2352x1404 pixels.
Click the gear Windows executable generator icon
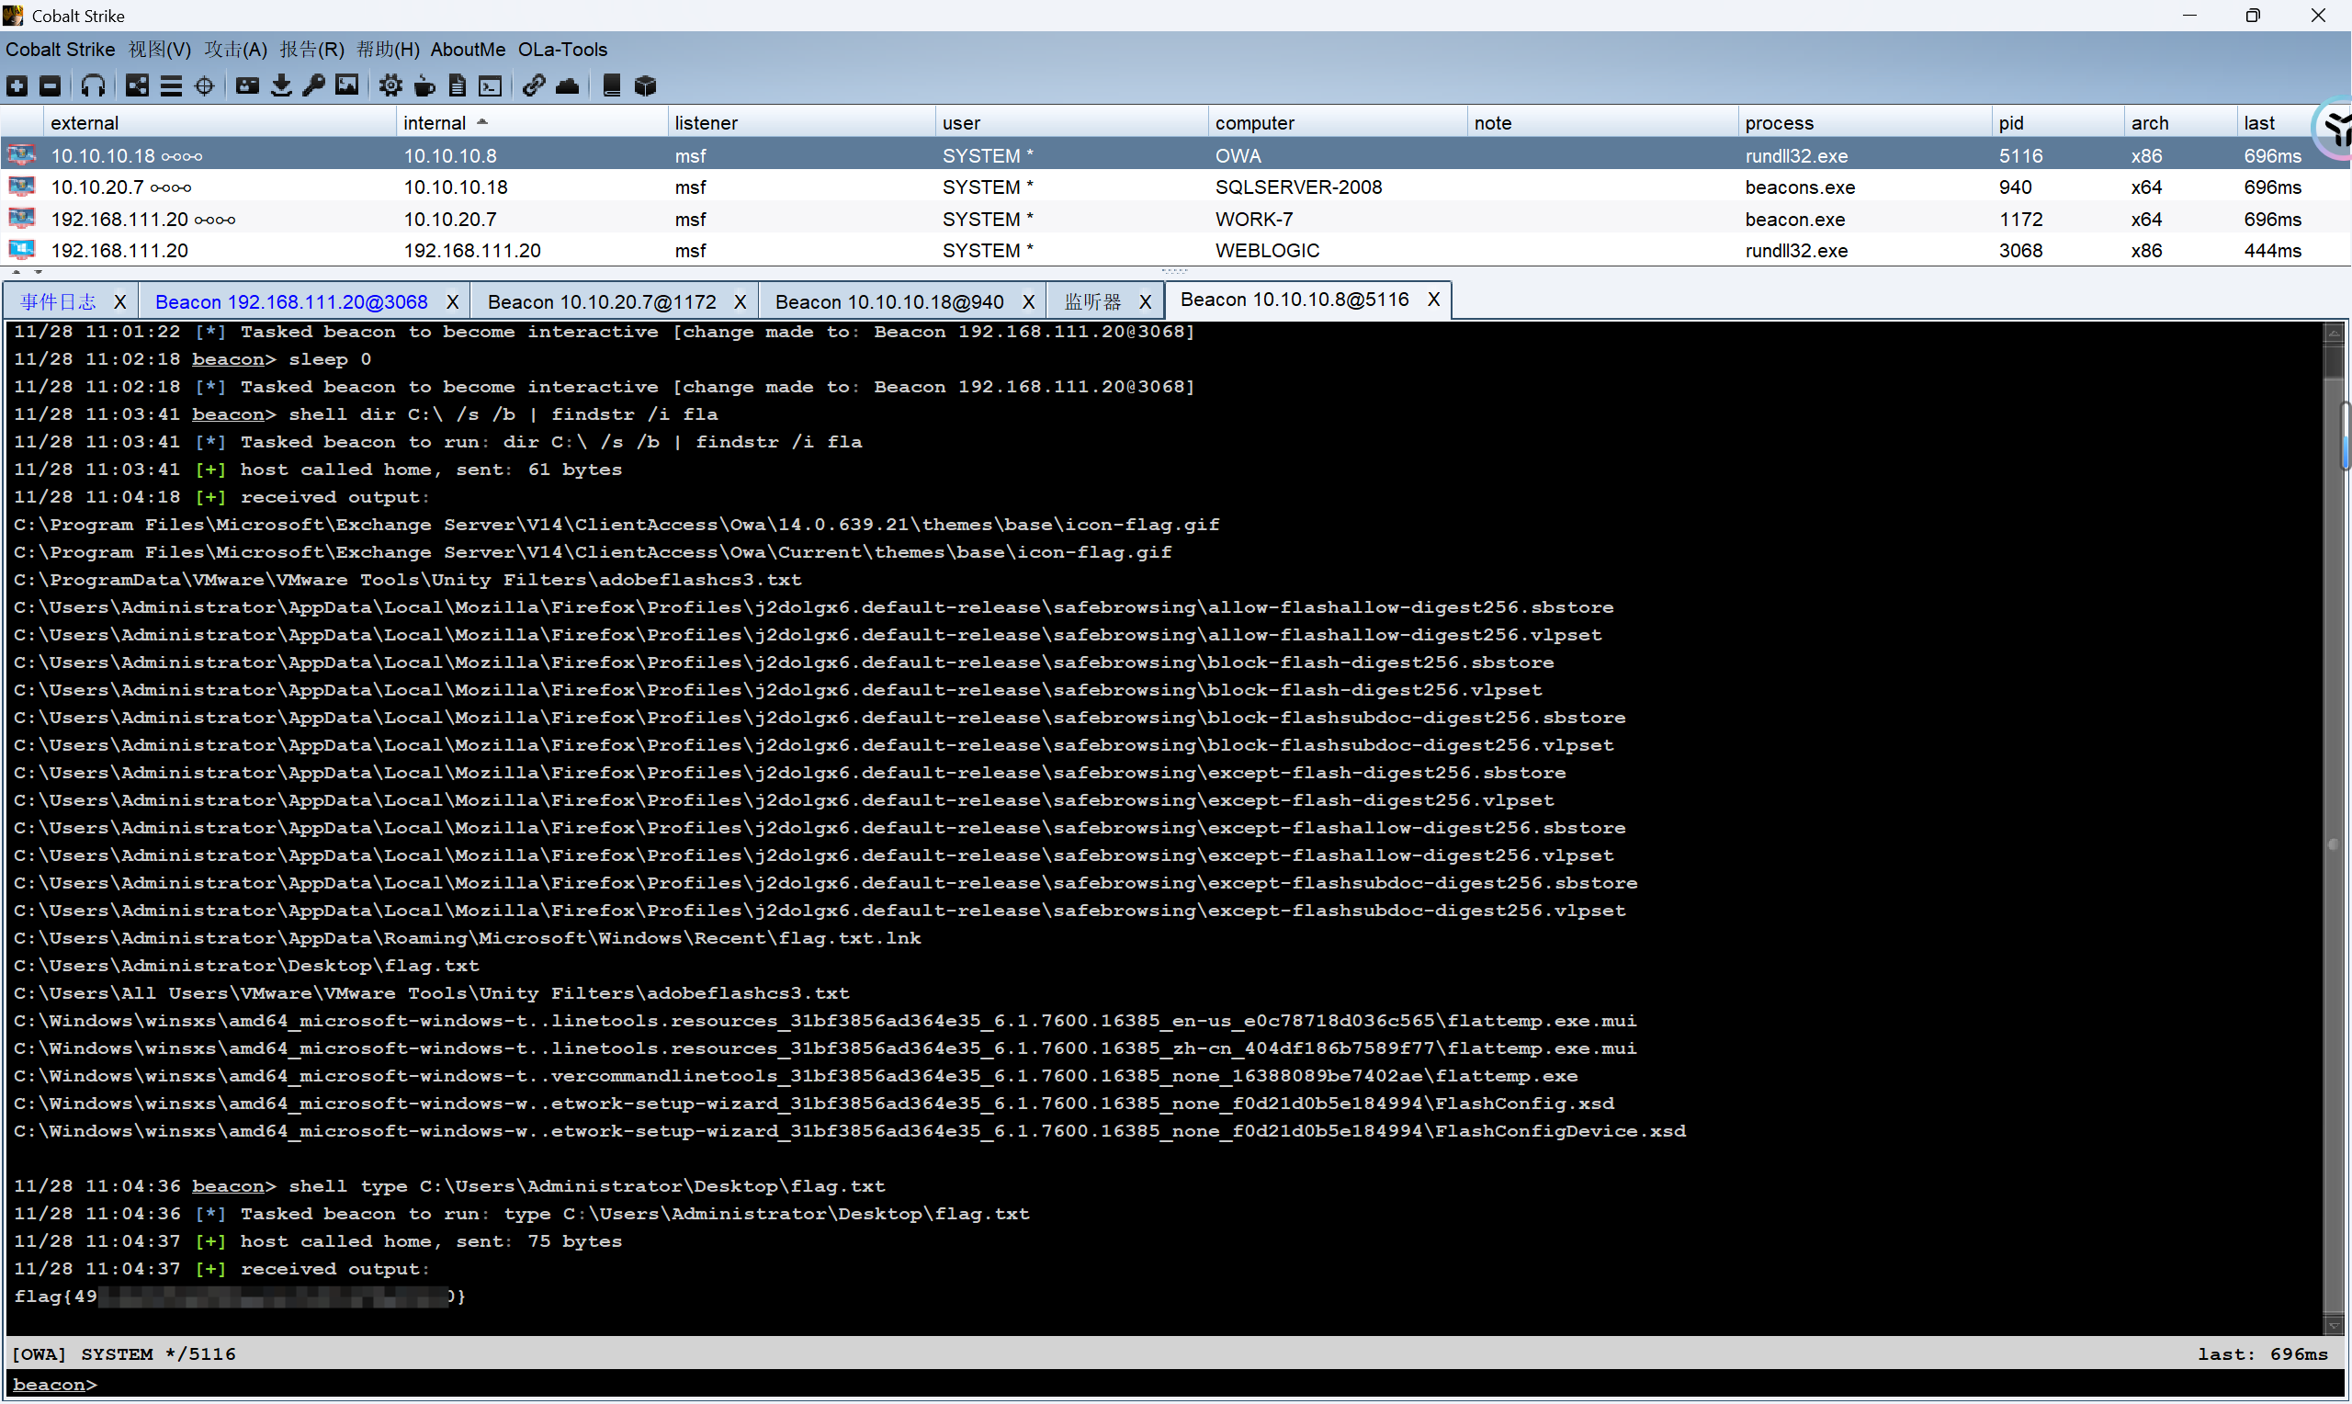(390, 86)
